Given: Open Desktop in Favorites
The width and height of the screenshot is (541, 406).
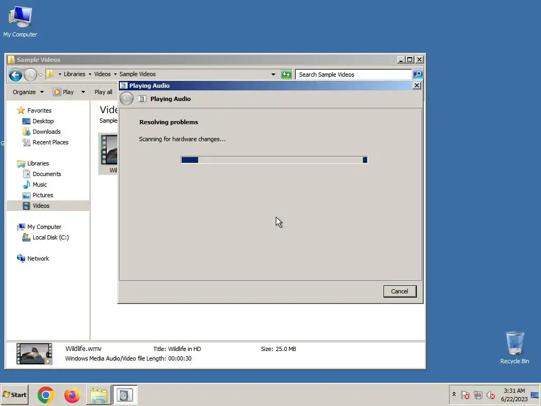Looking at the screenshot, I should [x=43, y=121].
